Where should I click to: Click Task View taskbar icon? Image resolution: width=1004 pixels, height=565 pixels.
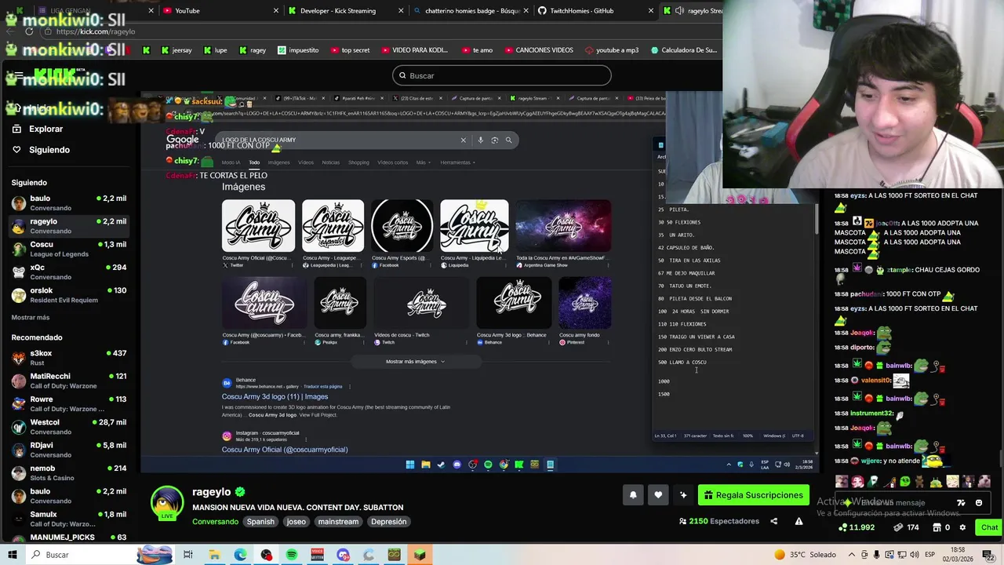pos(188,555)
